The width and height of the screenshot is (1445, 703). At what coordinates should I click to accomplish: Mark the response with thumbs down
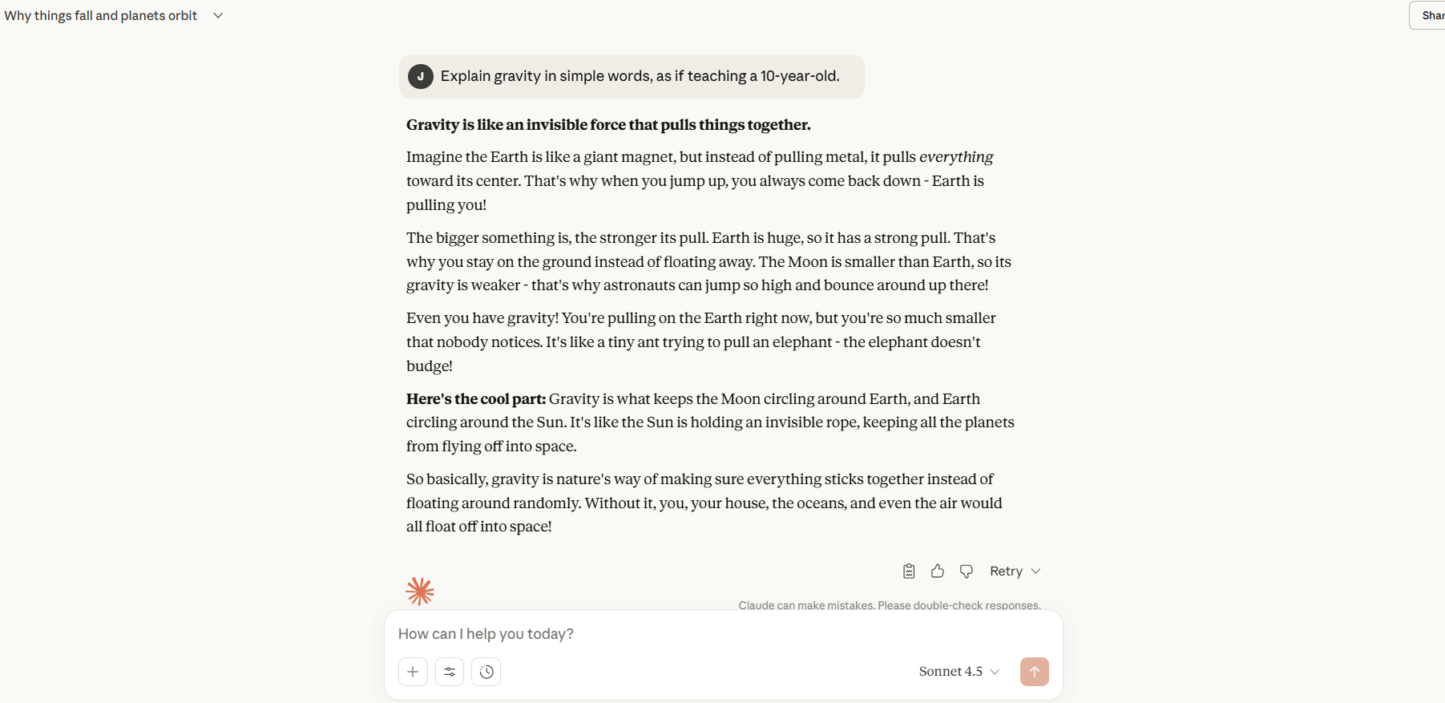967,571
